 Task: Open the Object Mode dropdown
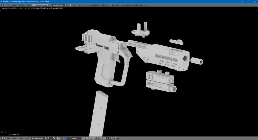pos(39,138)
